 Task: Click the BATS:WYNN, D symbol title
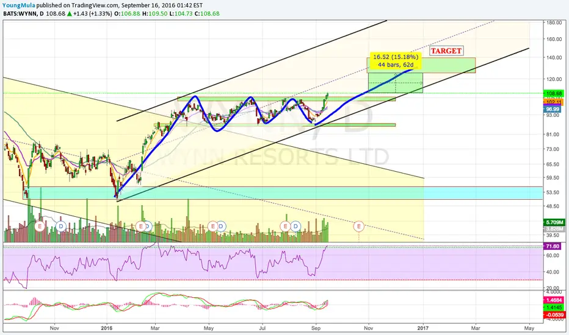23,14
